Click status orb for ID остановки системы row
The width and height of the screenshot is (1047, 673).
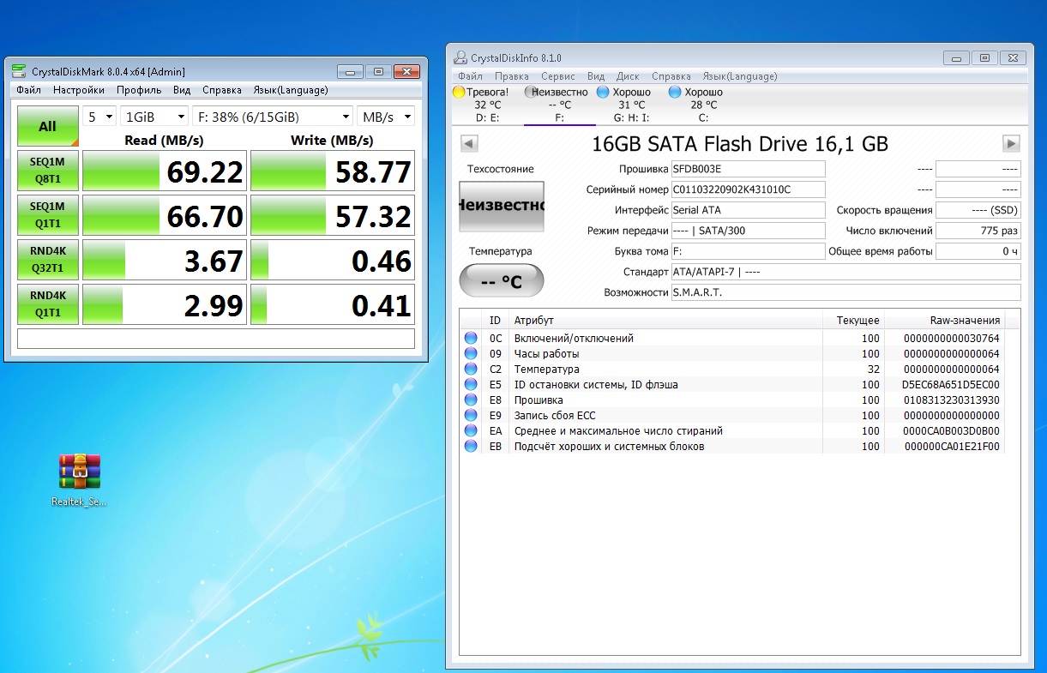471,384
